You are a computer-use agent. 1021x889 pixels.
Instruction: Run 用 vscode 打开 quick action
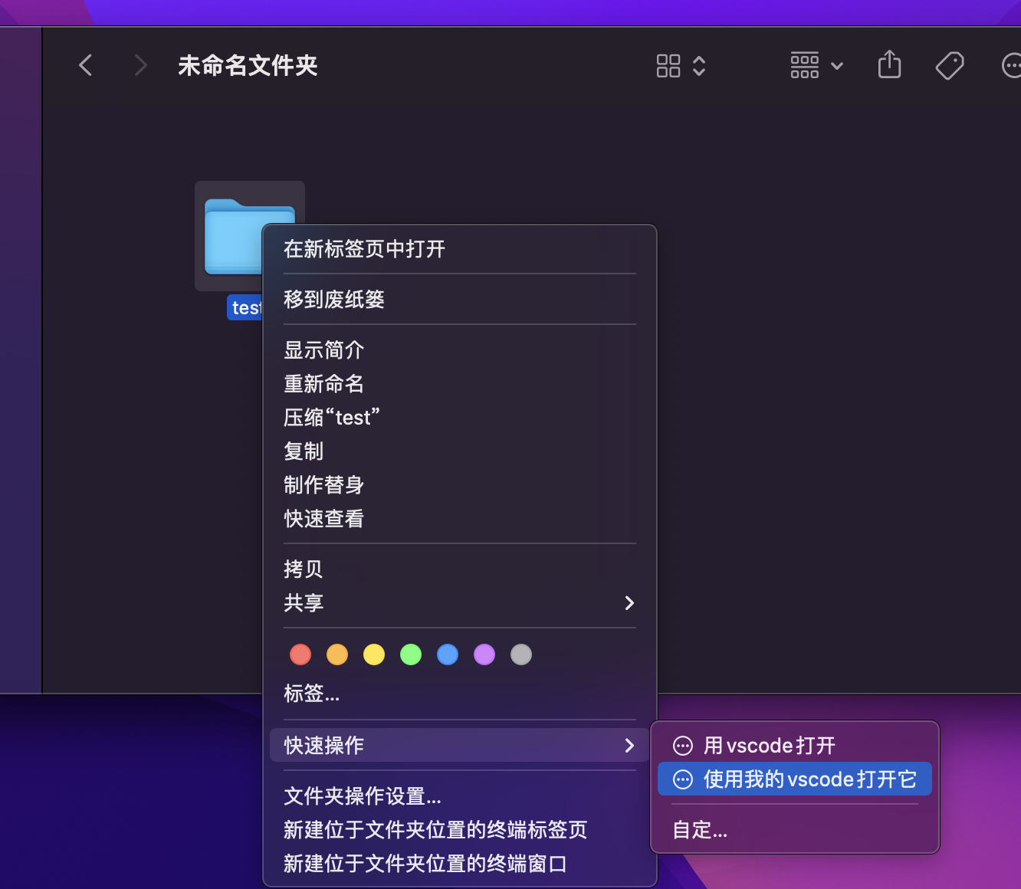tap(795, 746)
